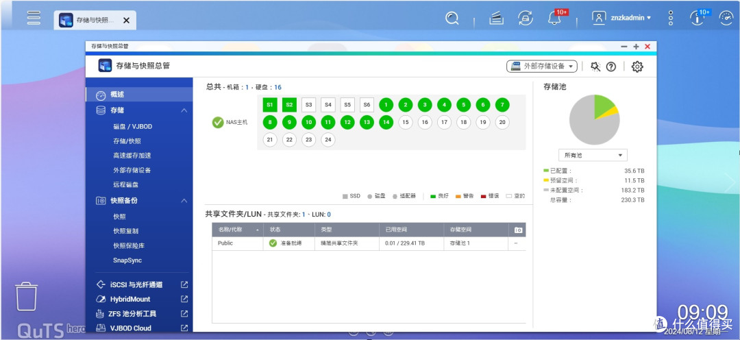Select empty disk bay 24
The image size is (740, 340).
[x=328, y=140]
